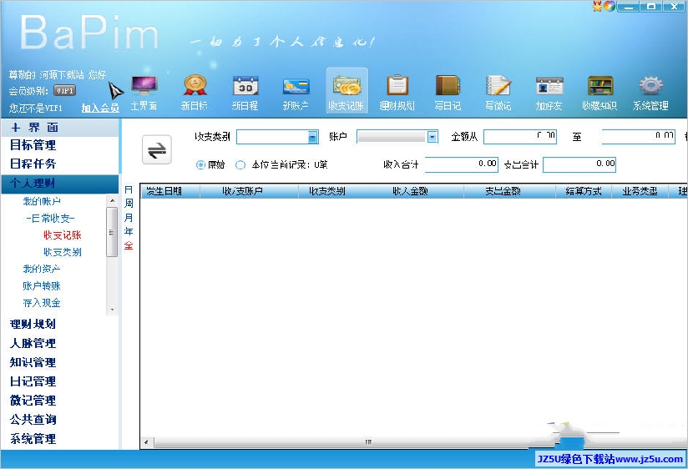Click the 金额从 input field
The image size is (688, 469).
(x=520, y=137)
